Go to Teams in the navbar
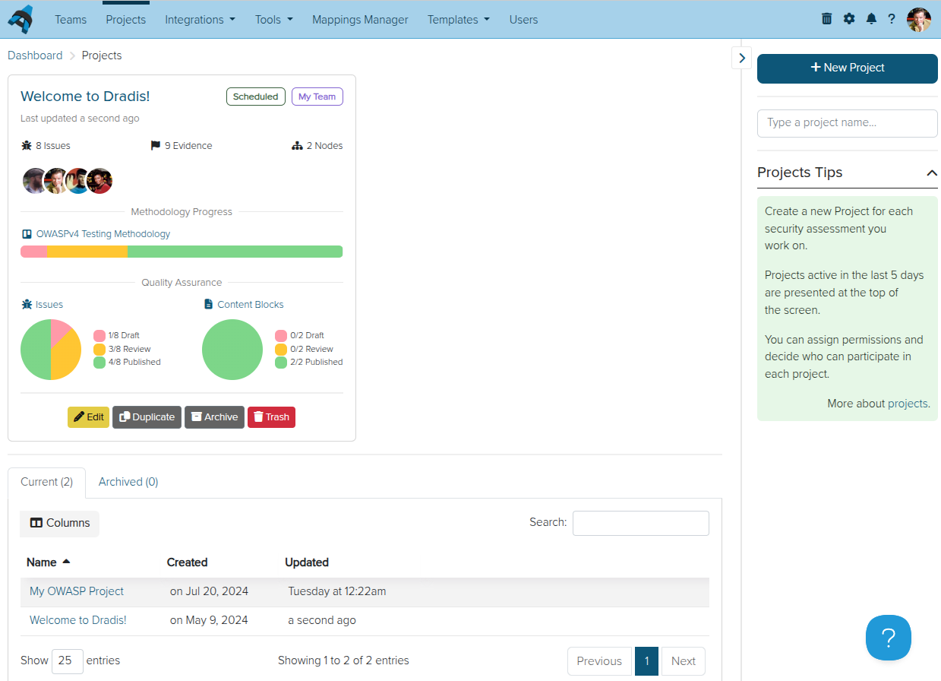The width and height of the screenshot is (941, 681). click(71, 20)
